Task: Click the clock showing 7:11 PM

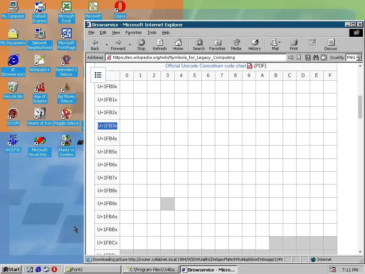Action: [350, 270]
